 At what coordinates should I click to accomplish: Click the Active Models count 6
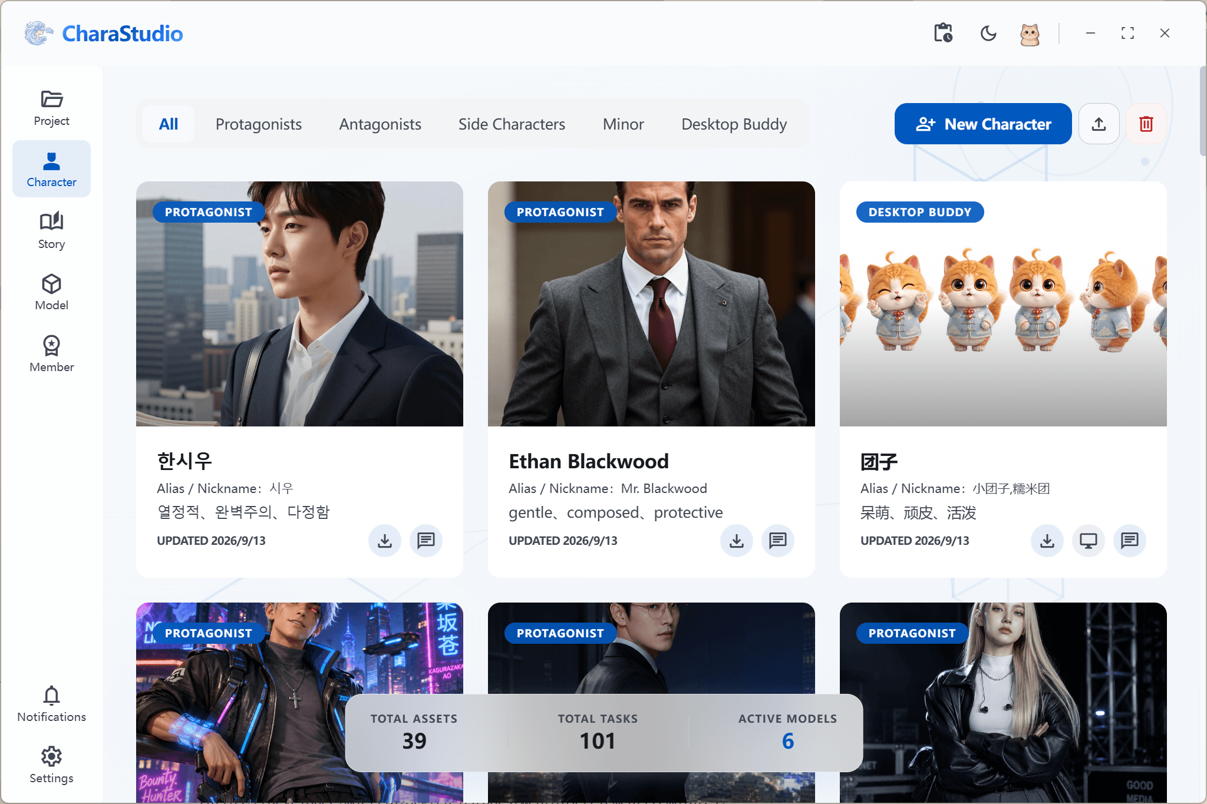click(x=788, y=740)
